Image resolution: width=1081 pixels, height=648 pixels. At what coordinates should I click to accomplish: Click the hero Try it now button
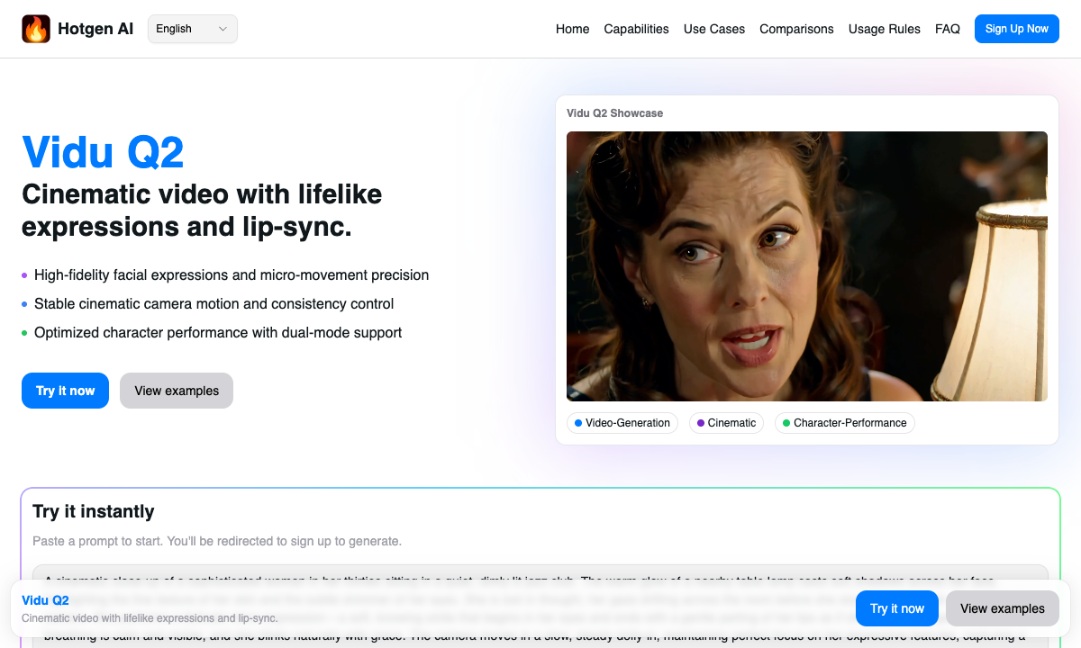pyautogui.click(x=65, y=391)
